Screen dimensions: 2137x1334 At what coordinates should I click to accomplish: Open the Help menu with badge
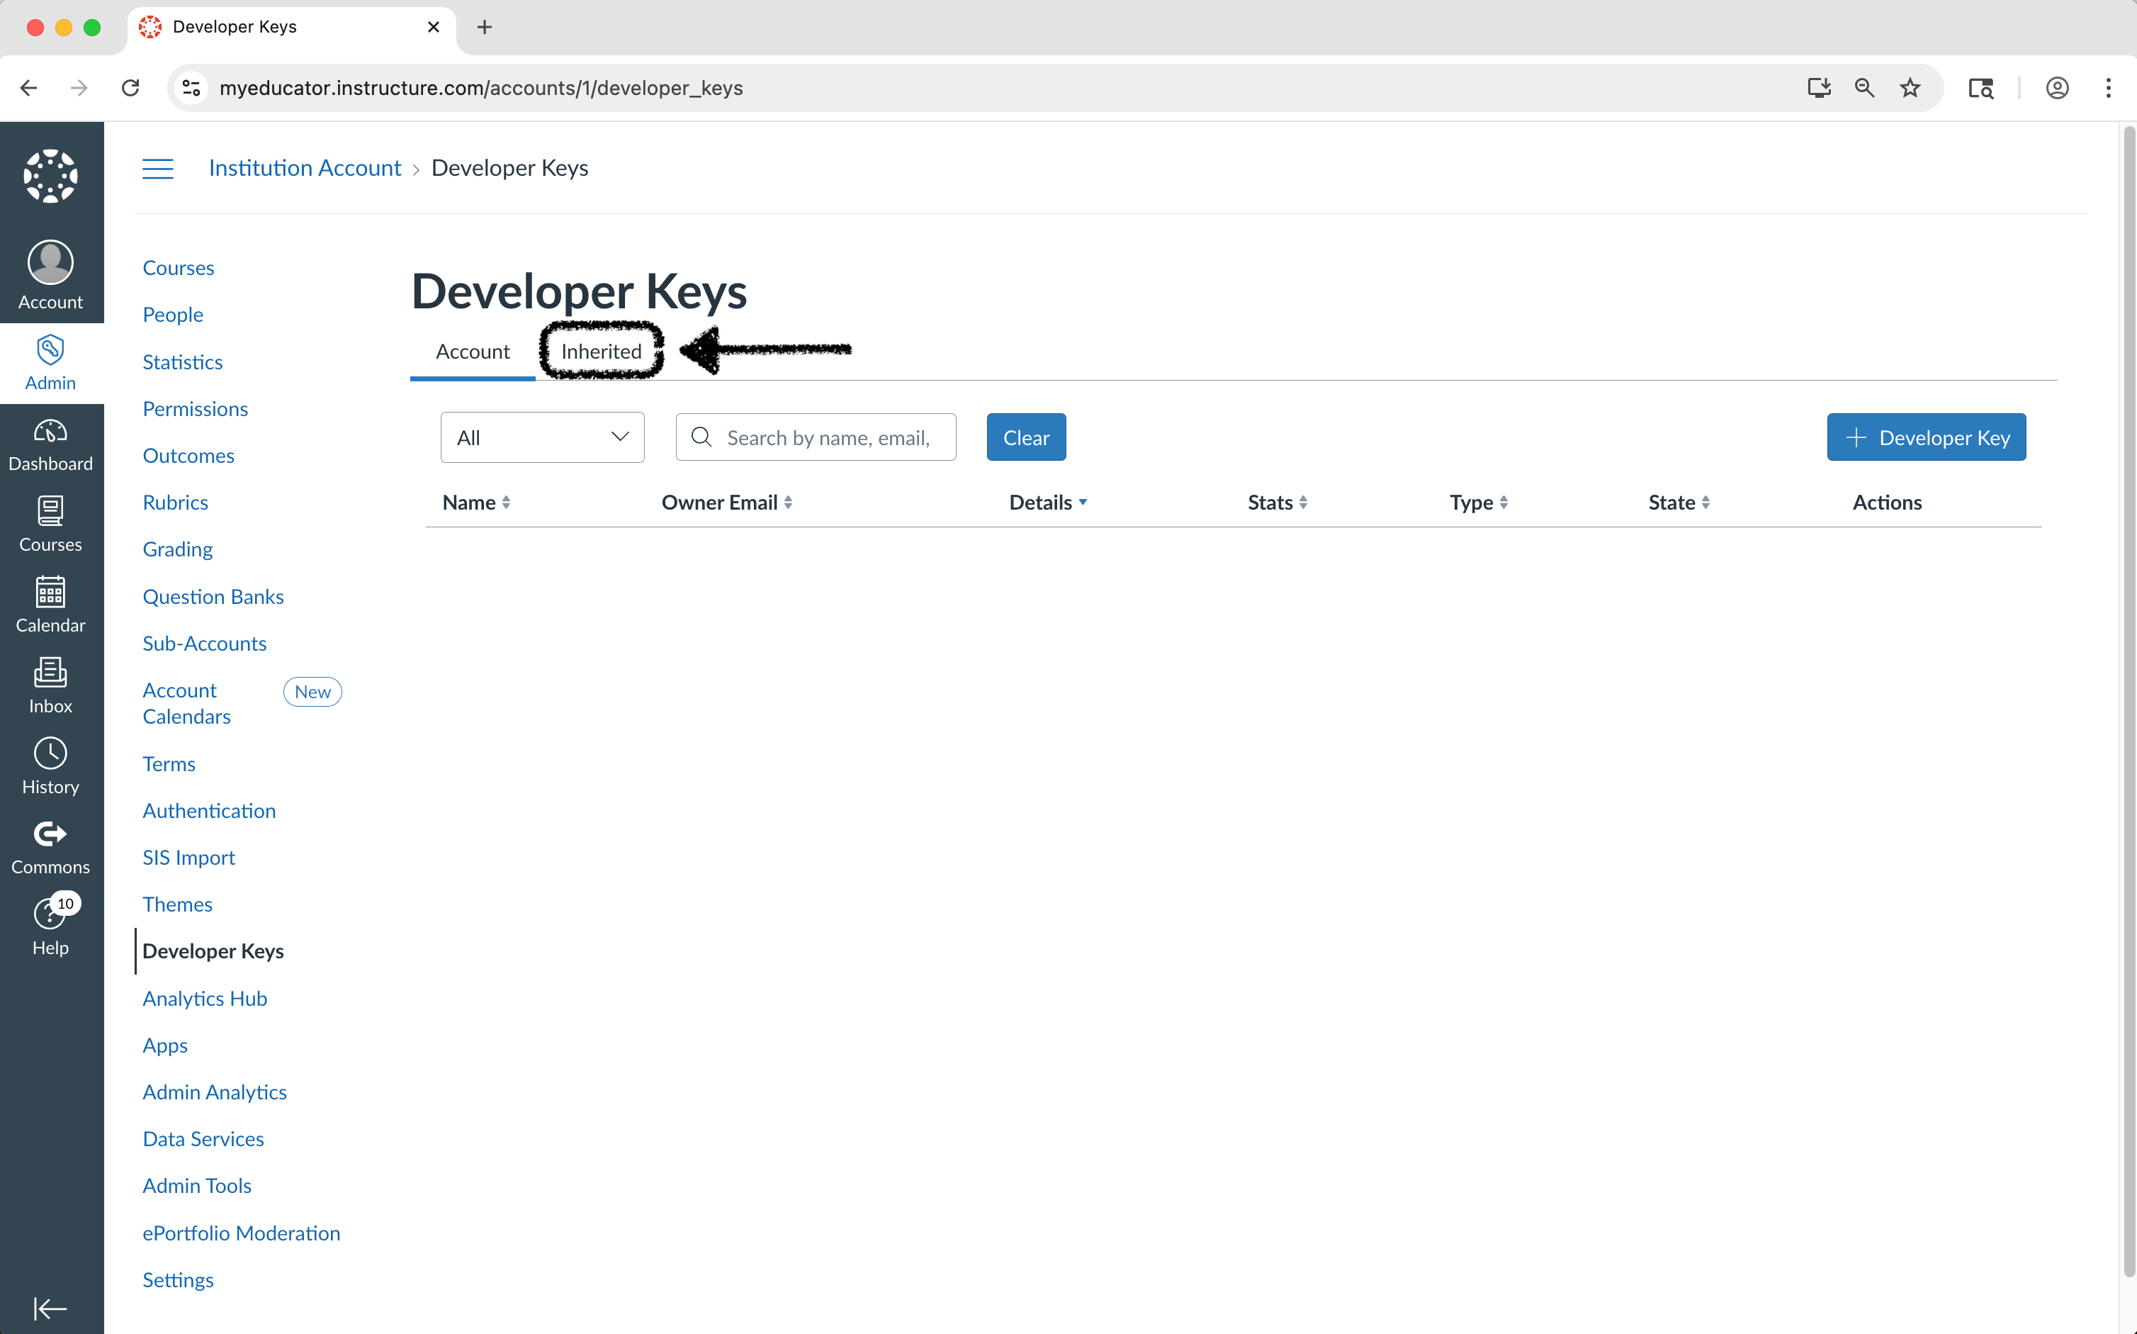pyautogui.click(x=50, y=928)
